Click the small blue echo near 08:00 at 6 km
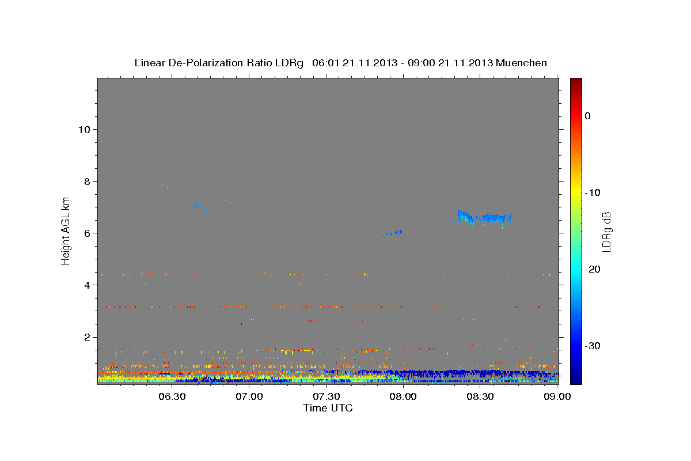691x461 pixels. (393, 232)
